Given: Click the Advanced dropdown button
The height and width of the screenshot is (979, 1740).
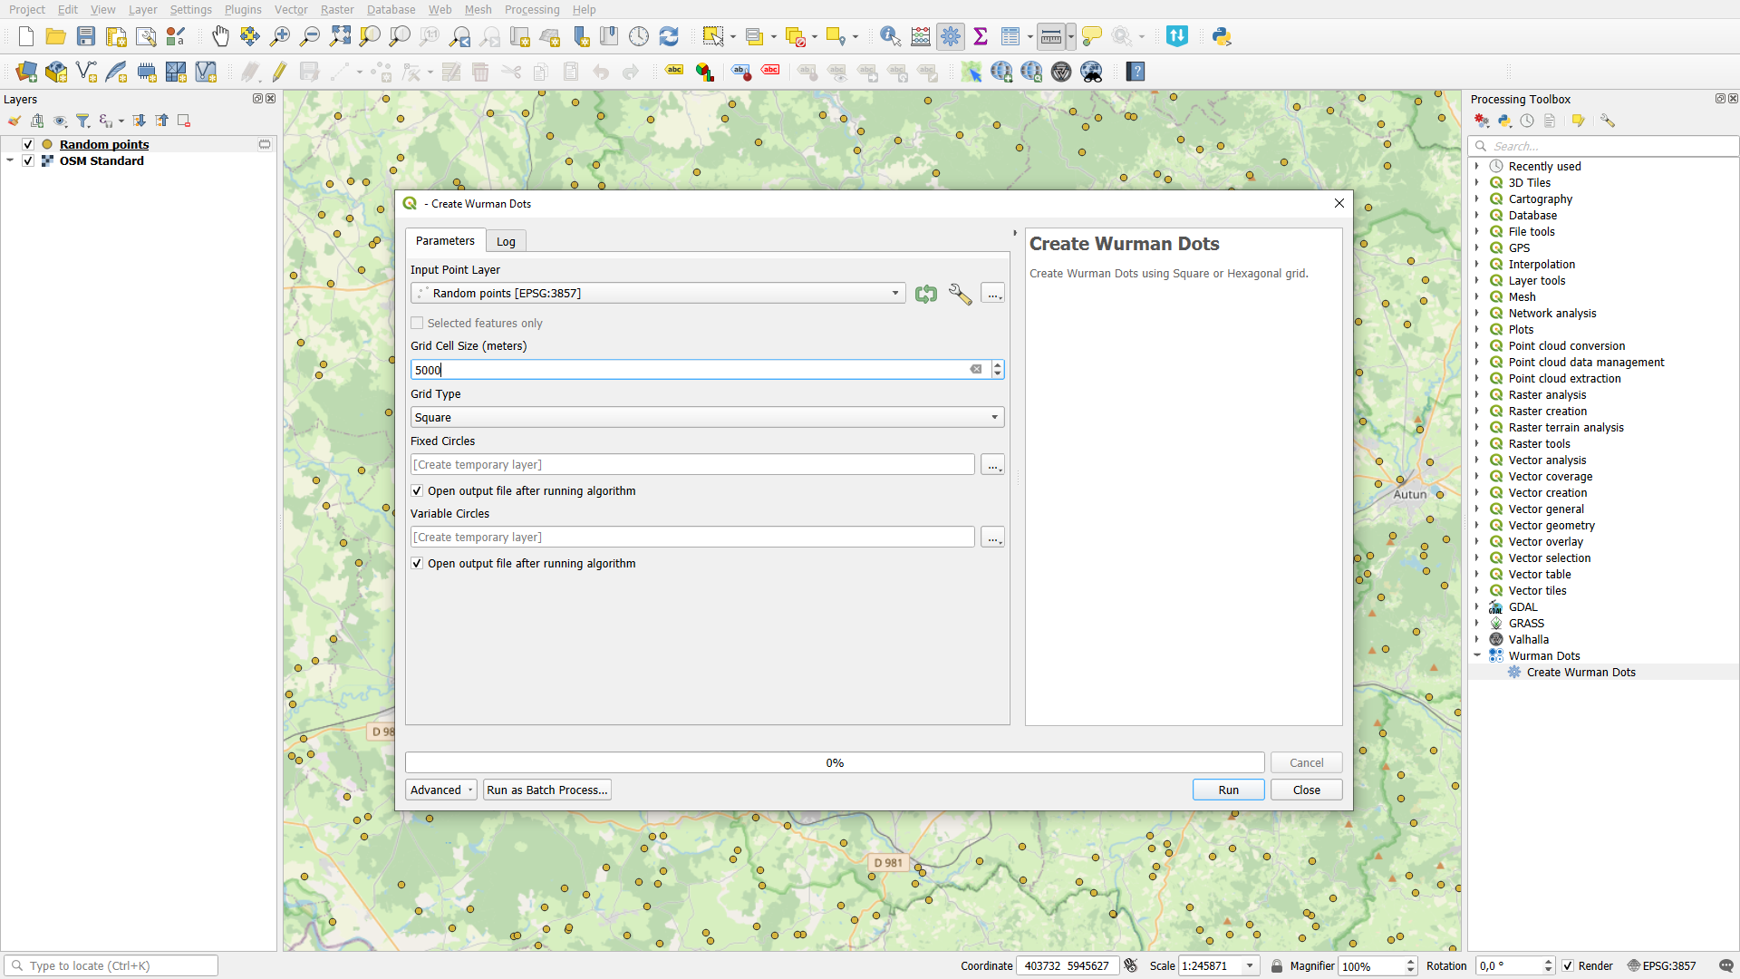Looking at the screenshot, I should [441, 789].
